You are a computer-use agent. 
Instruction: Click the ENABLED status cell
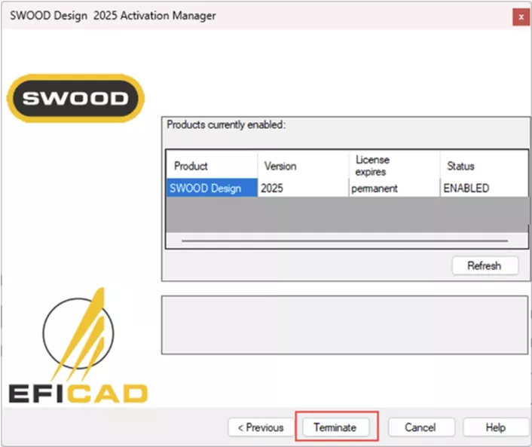[485, 188]
